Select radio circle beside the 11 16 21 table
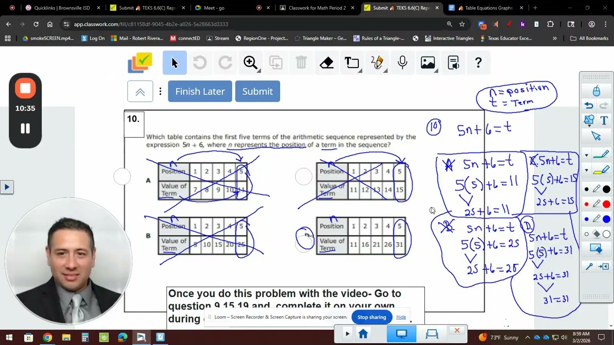614x345 pixels. (304, 244)
